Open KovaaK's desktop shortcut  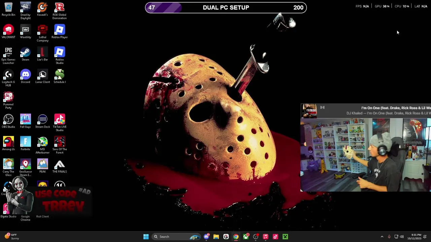tap(42, 9)
